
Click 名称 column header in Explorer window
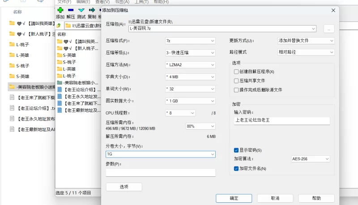17,12
